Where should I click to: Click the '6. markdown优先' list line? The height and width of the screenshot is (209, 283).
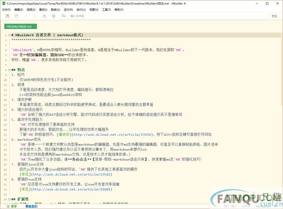tap(26, 139)
